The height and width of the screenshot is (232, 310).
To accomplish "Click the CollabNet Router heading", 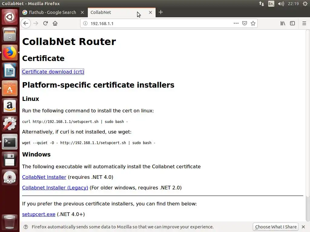I will 69,42.
